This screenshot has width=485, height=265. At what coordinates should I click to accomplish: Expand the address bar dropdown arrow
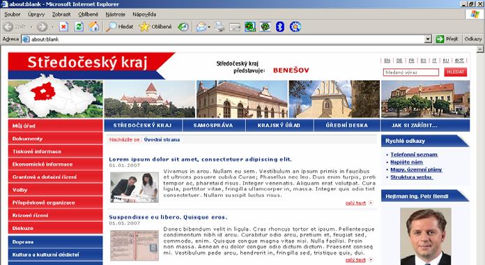(428, 39)
